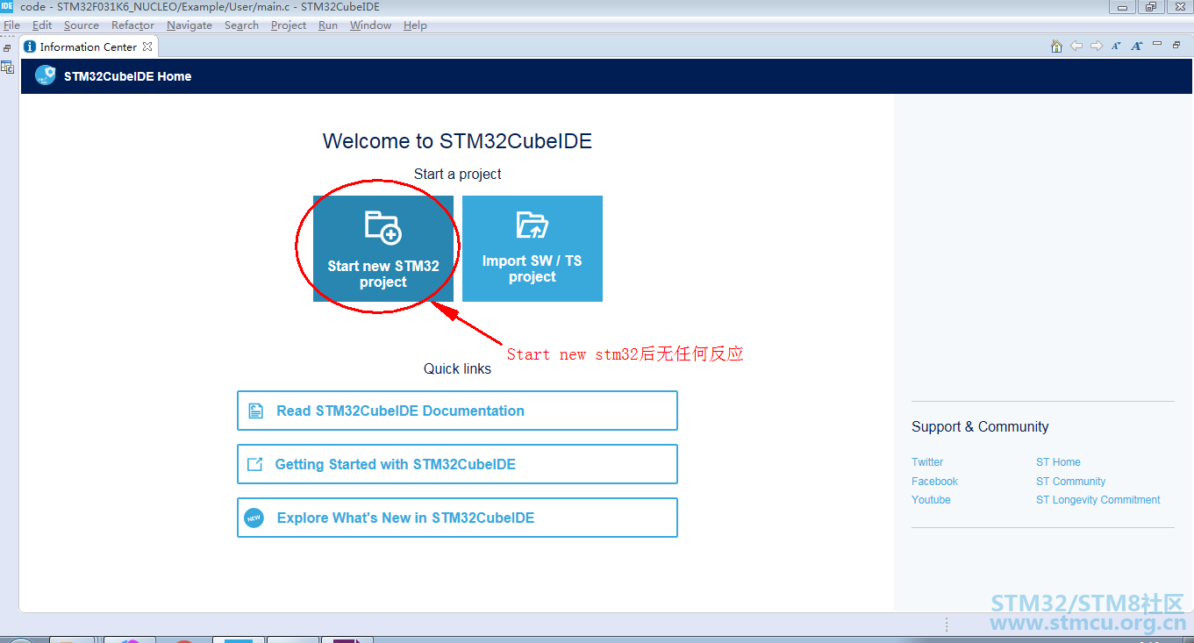Open the Refactor menu
Screen dimensions: 1194x643
coord(132,25)
